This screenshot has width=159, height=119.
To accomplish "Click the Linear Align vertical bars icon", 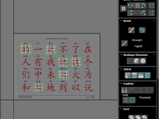I will click(x=137, y=6).
